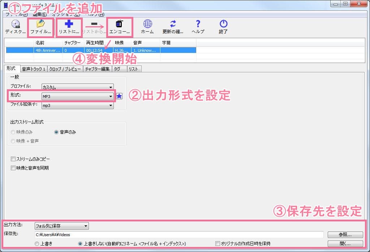Image resolution: width=370 pixels, height=252 pixels.
Task: Remove from list with the minus icon
Action: [x=94, y=27]
